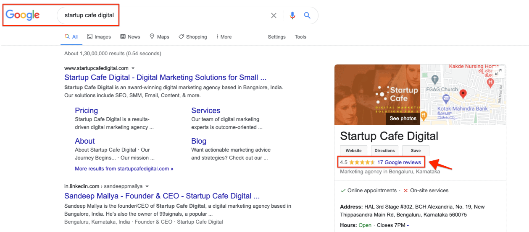
Task: Switch to the Images tab
Action: tap(99, 37)
